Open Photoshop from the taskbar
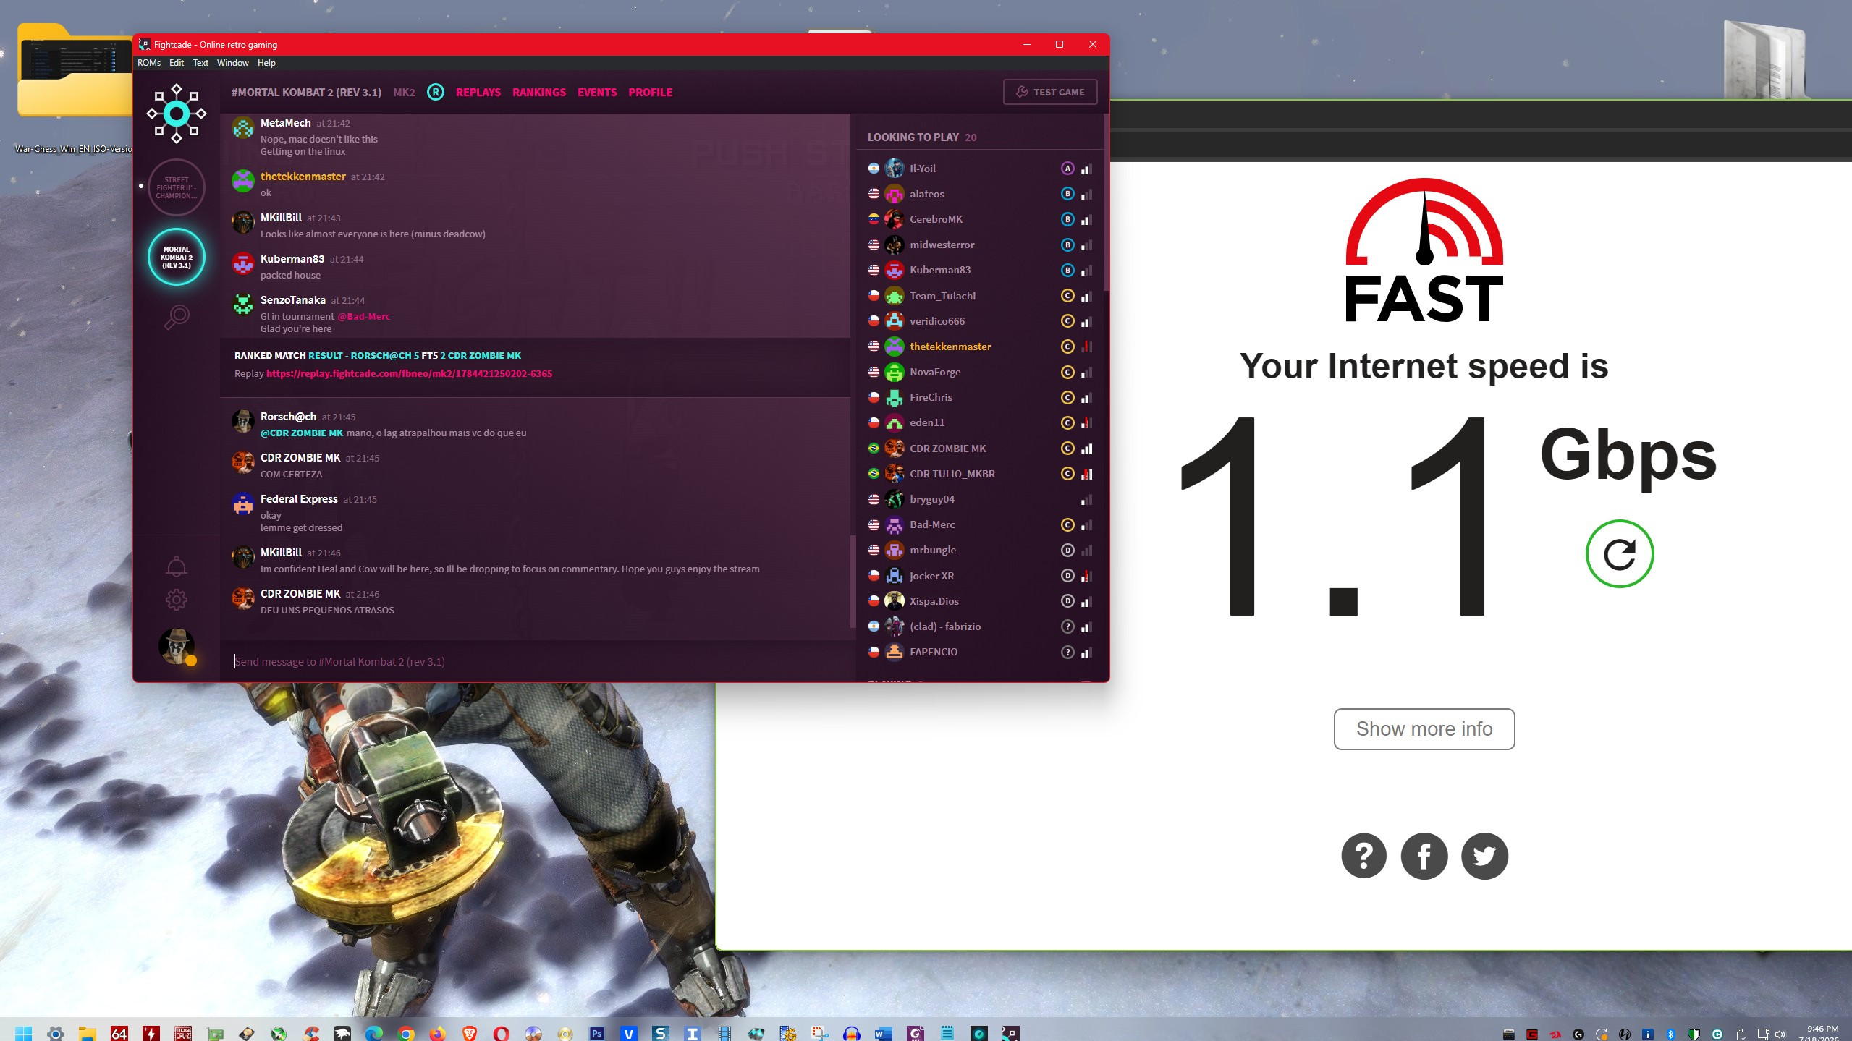The image size is (1852, 1041). [x=597, y=1034]
